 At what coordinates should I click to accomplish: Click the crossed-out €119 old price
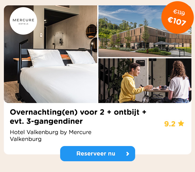coord(179,13)
